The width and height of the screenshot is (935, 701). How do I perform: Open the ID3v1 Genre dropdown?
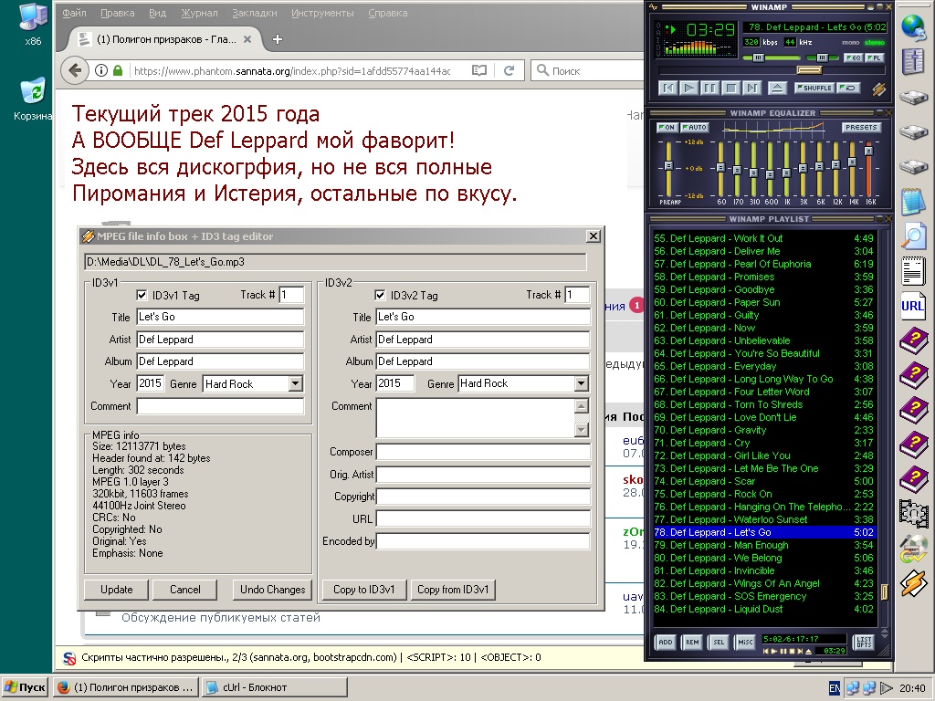coord(295,384)
